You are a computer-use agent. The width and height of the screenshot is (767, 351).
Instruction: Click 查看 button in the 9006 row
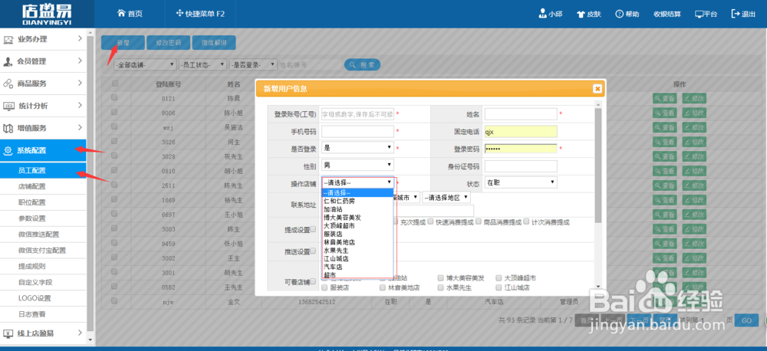coord(665,113)
